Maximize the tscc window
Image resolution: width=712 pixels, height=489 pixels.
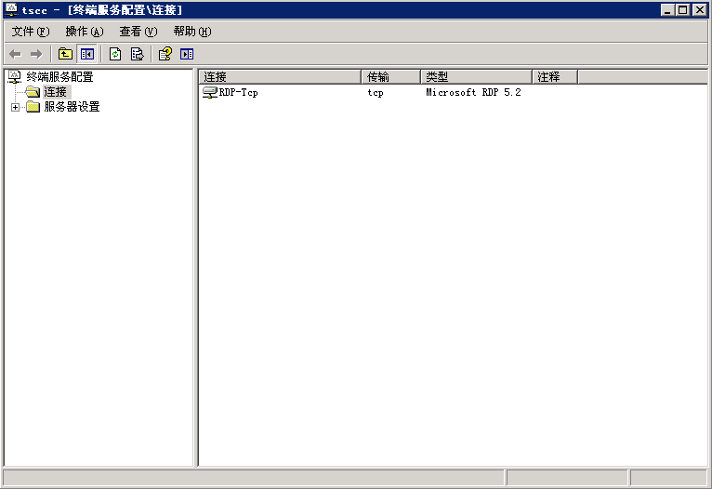coord(682,9)
